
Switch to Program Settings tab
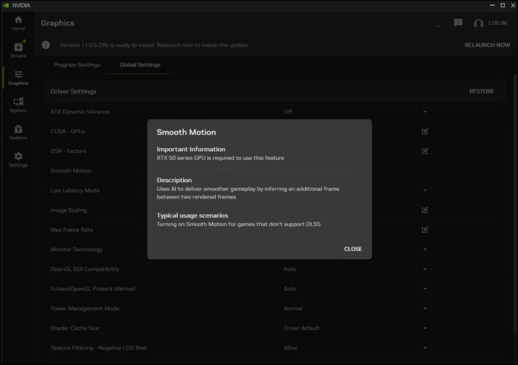(77, 65)
